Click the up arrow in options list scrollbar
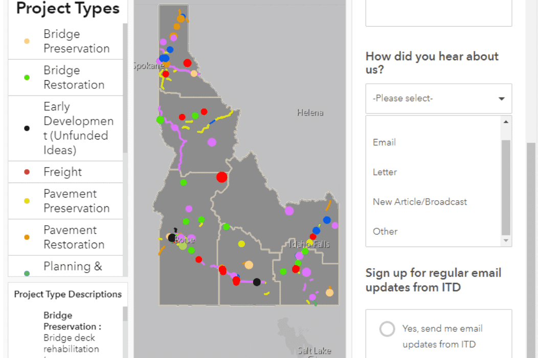The image size is (538, 358). [x=506, y=122]
